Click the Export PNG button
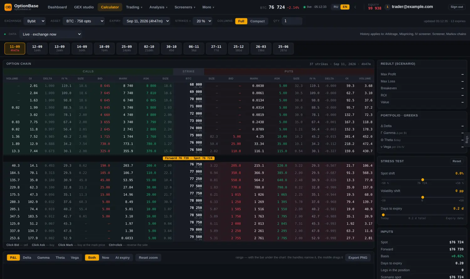 coord(358,258)
